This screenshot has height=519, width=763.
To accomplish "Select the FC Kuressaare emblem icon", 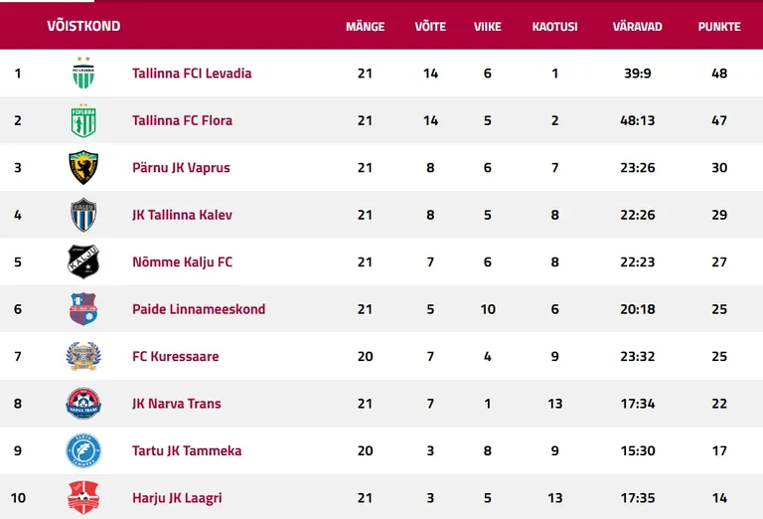I will (x=83, y=356).
